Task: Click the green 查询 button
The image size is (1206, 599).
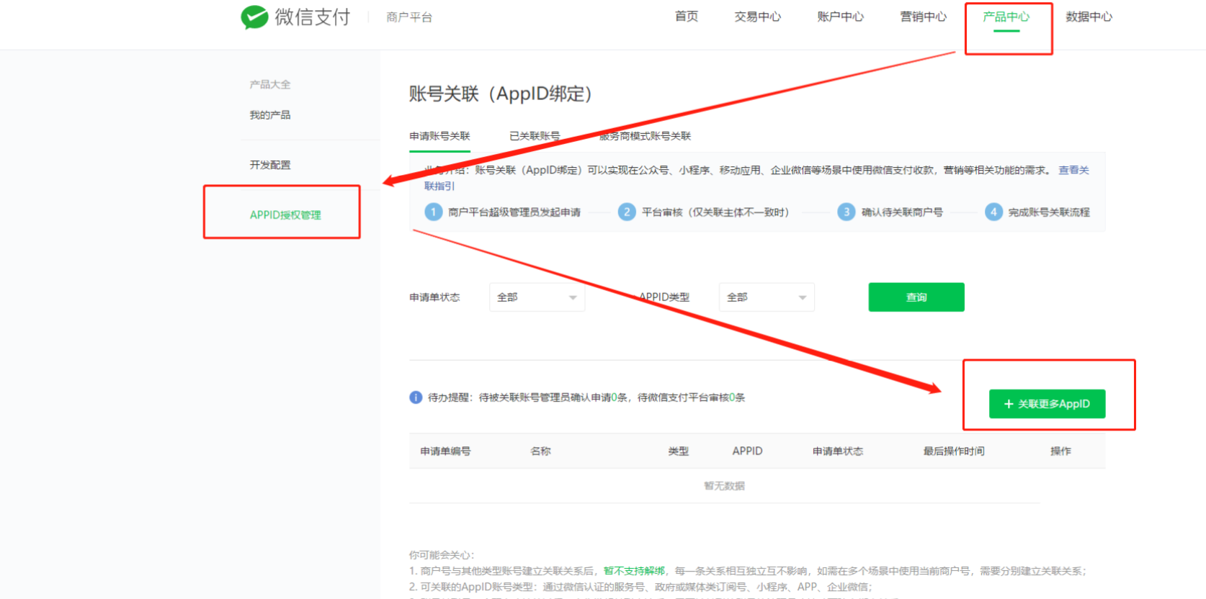Action: coord(916,297)
